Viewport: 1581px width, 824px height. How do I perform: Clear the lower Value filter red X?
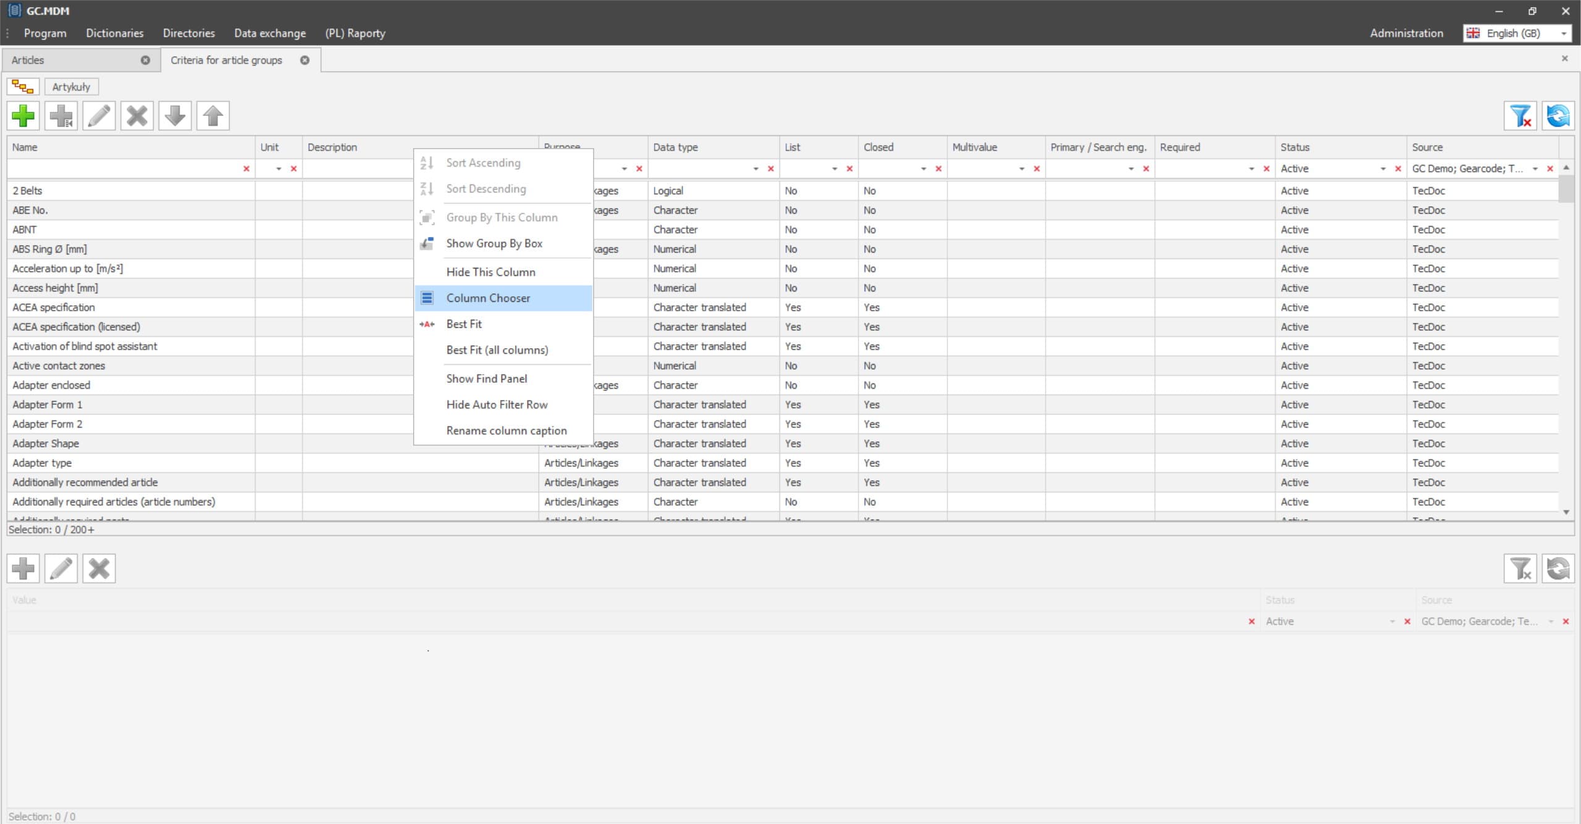pyautogui.click(x=1252, y=622)
